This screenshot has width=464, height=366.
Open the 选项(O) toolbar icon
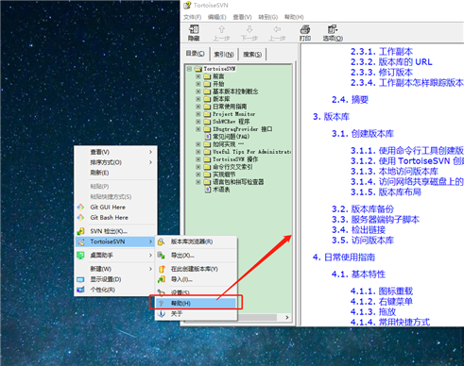[333, 29]
